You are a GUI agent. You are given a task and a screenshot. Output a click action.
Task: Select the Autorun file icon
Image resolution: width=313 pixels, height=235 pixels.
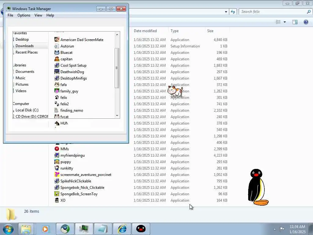point(57,46)
